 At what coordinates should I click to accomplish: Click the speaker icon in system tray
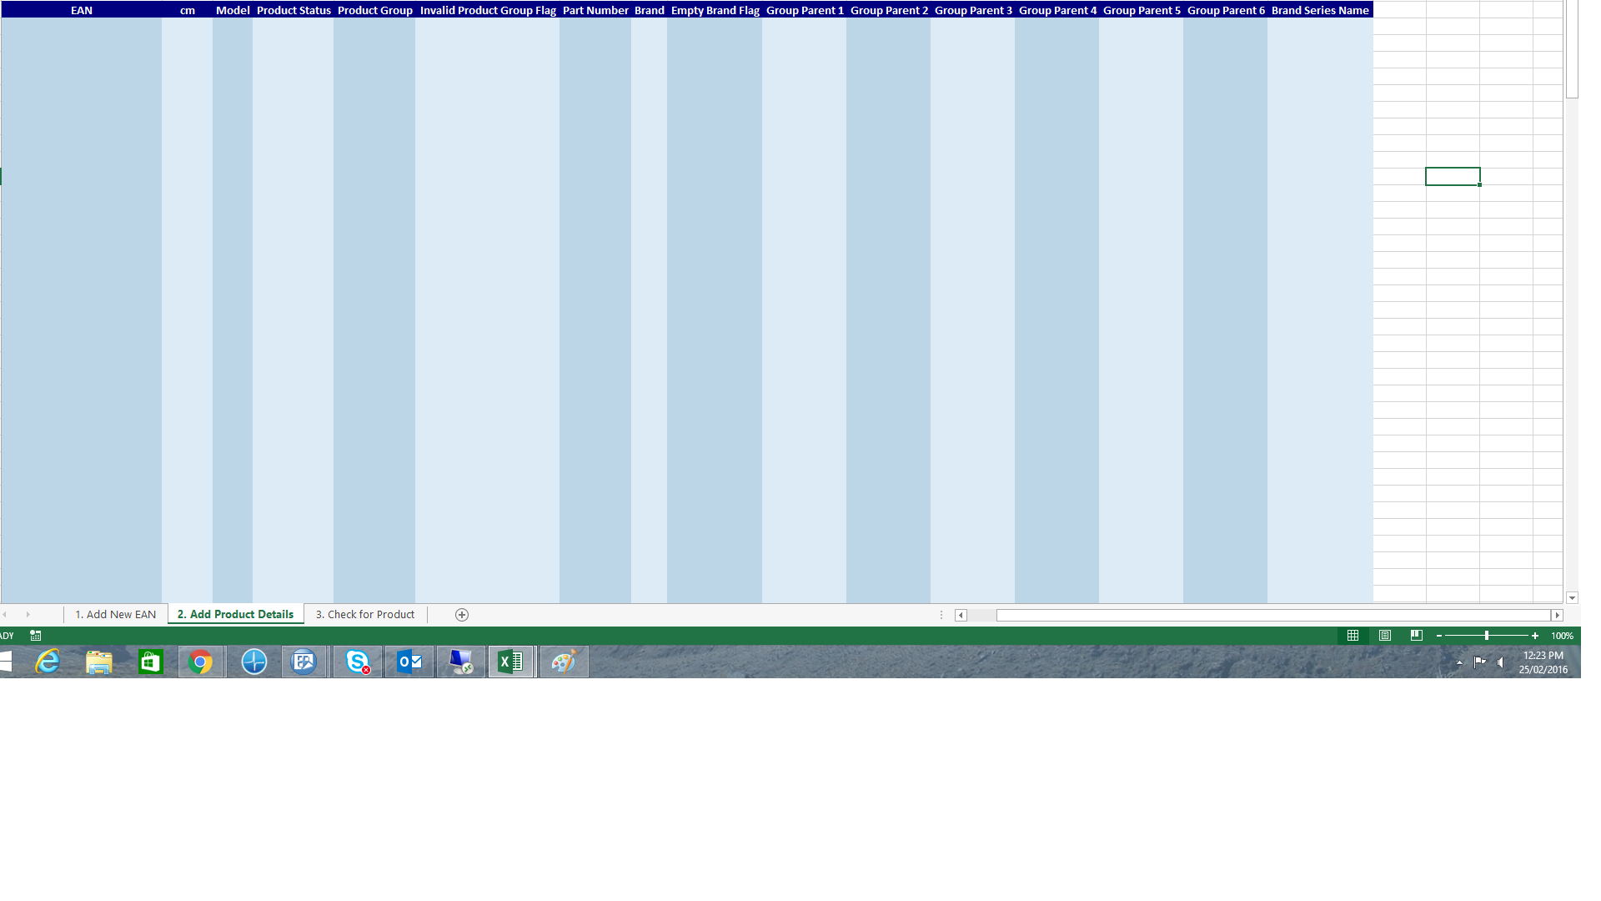pos(1501,662)
